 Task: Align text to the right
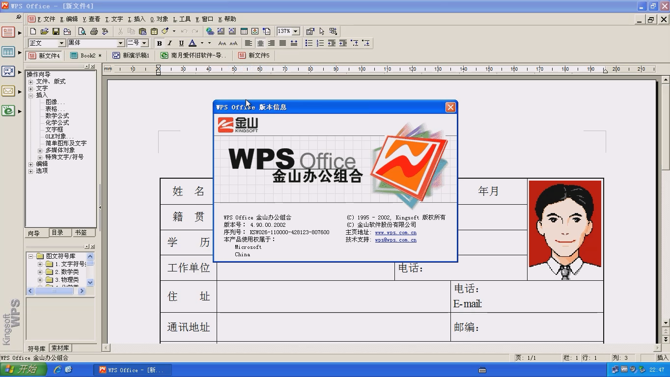(x=271, y=43)
